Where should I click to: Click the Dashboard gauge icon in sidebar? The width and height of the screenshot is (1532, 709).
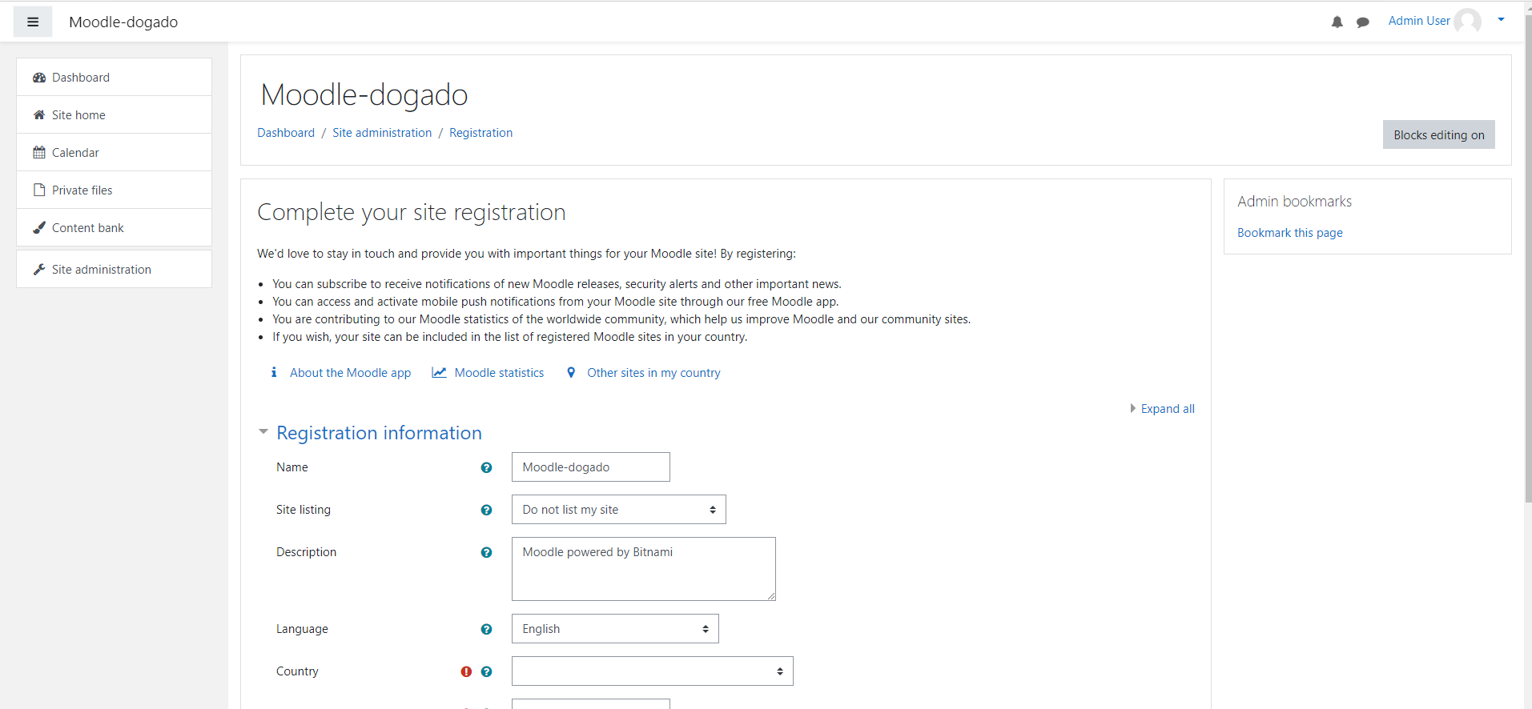pos(39,78)
